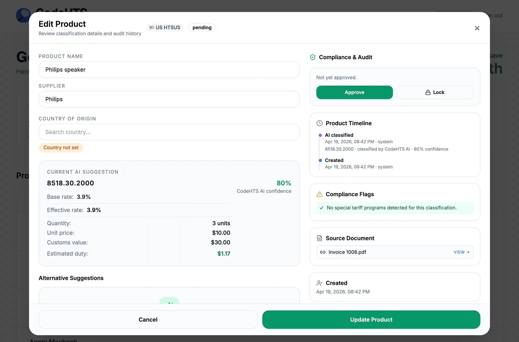The width and height of the screenshot is (519, 342).
Task: Click the CodeHTS AI confidence label
Action: [x=264, y=191]
